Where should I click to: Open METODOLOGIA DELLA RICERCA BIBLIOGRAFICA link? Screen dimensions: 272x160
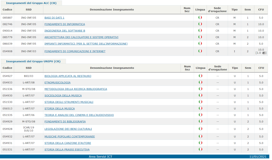click(x=76, y=89)
